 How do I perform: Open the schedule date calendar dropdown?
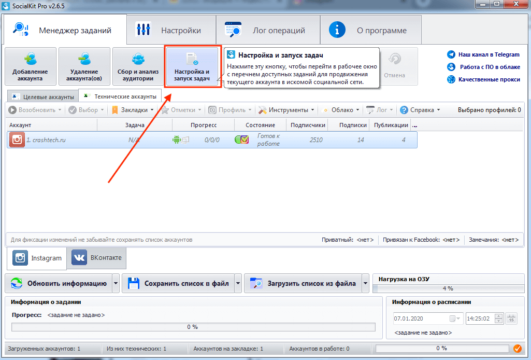(x=456, y=319)
